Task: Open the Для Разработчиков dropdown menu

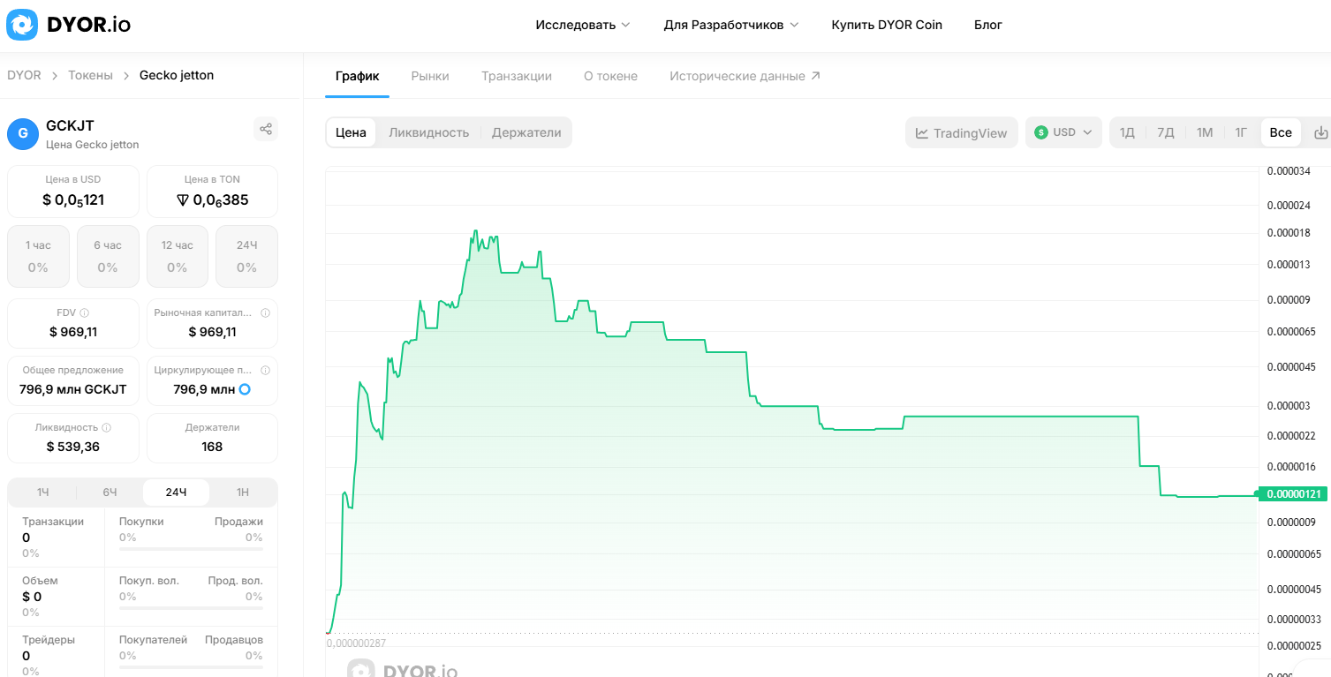Action: (731, 25)
